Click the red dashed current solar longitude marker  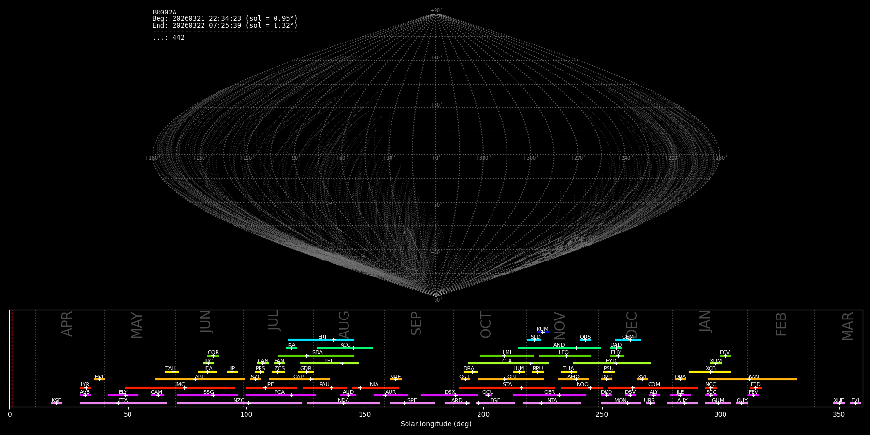(12, 359)
